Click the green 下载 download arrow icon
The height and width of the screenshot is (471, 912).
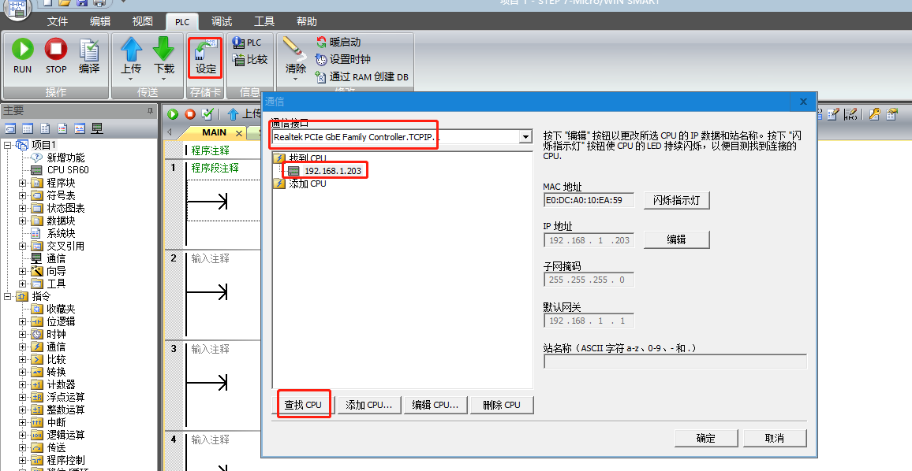pos(163,49)
